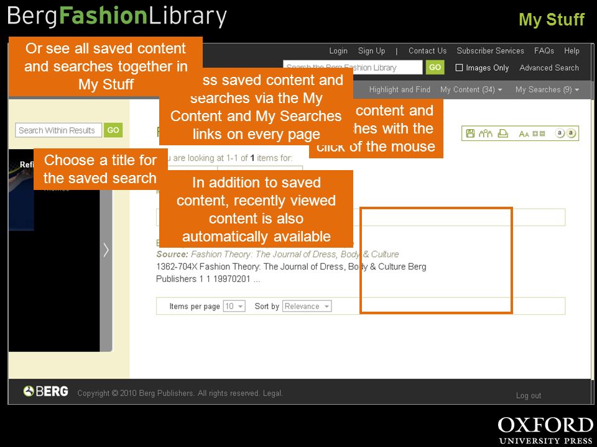Click the minus icon to decrease text size

tap(542, 134)
